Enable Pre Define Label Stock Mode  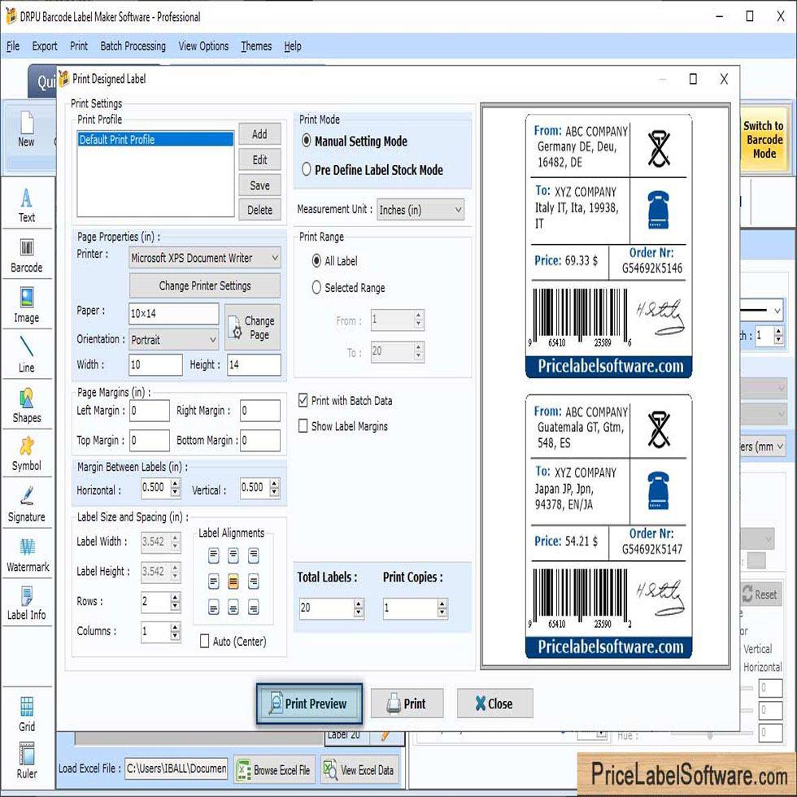point(307,170)
